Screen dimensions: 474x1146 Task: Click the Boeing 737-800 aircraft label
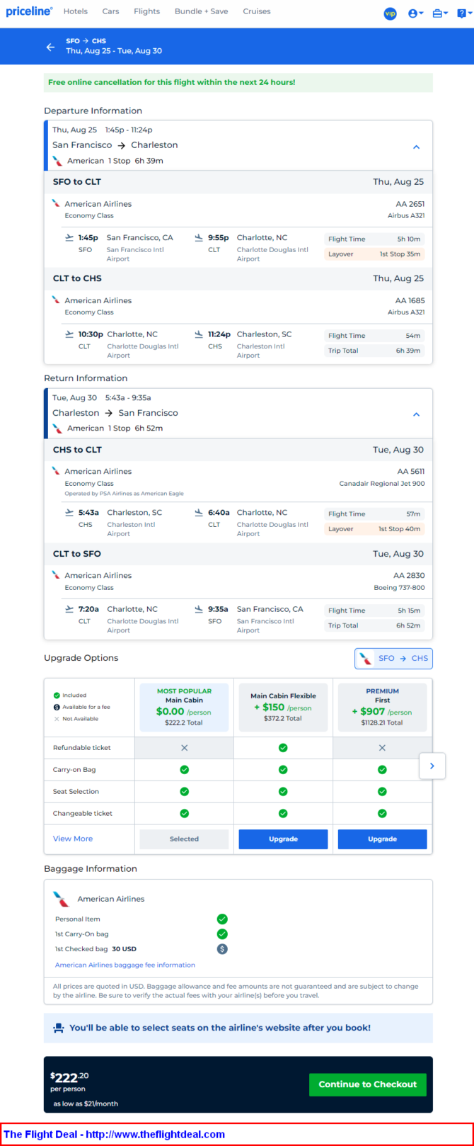coord(399,588)
